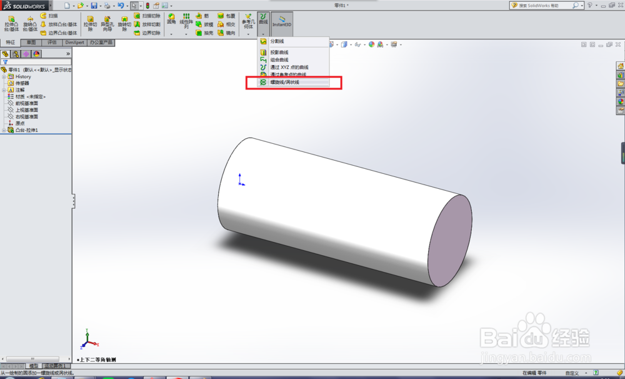625x379 pixels.
Task: Open the PropertyManager tab icon
Action: 16,54
